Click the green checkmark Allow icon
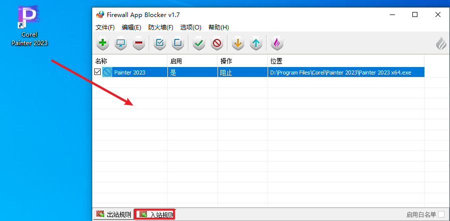This screenshot has width=450, height=221. point(199,43)
